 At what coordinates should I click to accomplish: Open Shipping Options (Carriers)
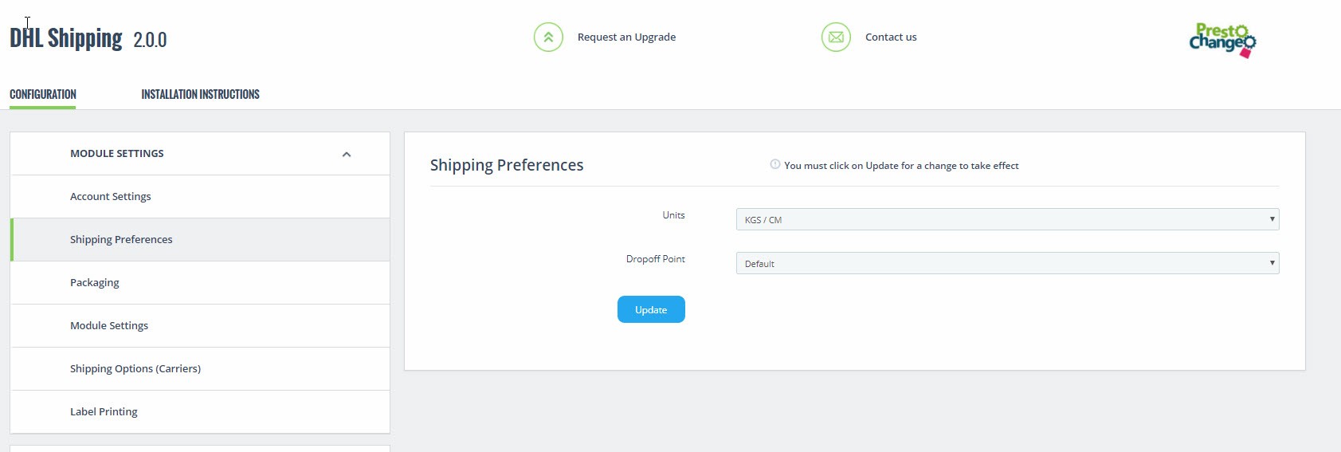click(x=135, y=368)
